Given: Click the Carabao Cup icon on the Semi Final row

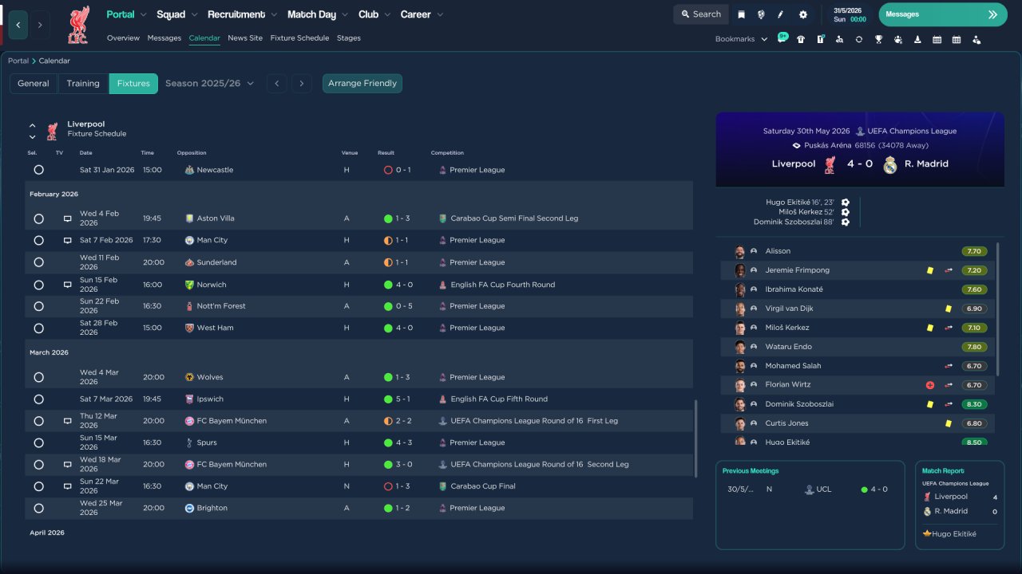Looking at the screenshot, I should (443, 218).
